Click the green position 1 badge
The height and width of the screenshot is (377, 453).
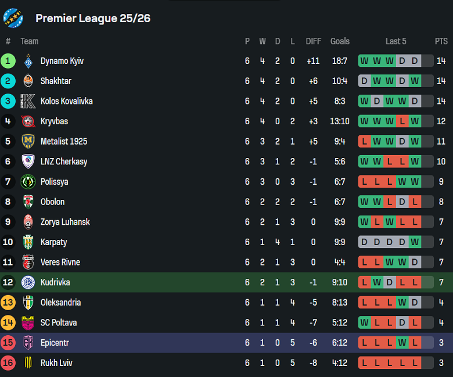pyautogui.click(x=8, y=61)
